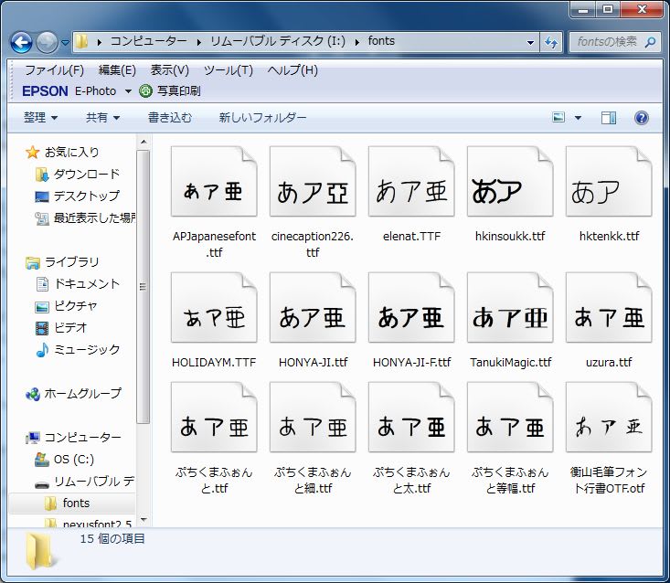Expand the view options dropdown arrow
This screenshot has width=670, height=583.
(x=578, y=118)
